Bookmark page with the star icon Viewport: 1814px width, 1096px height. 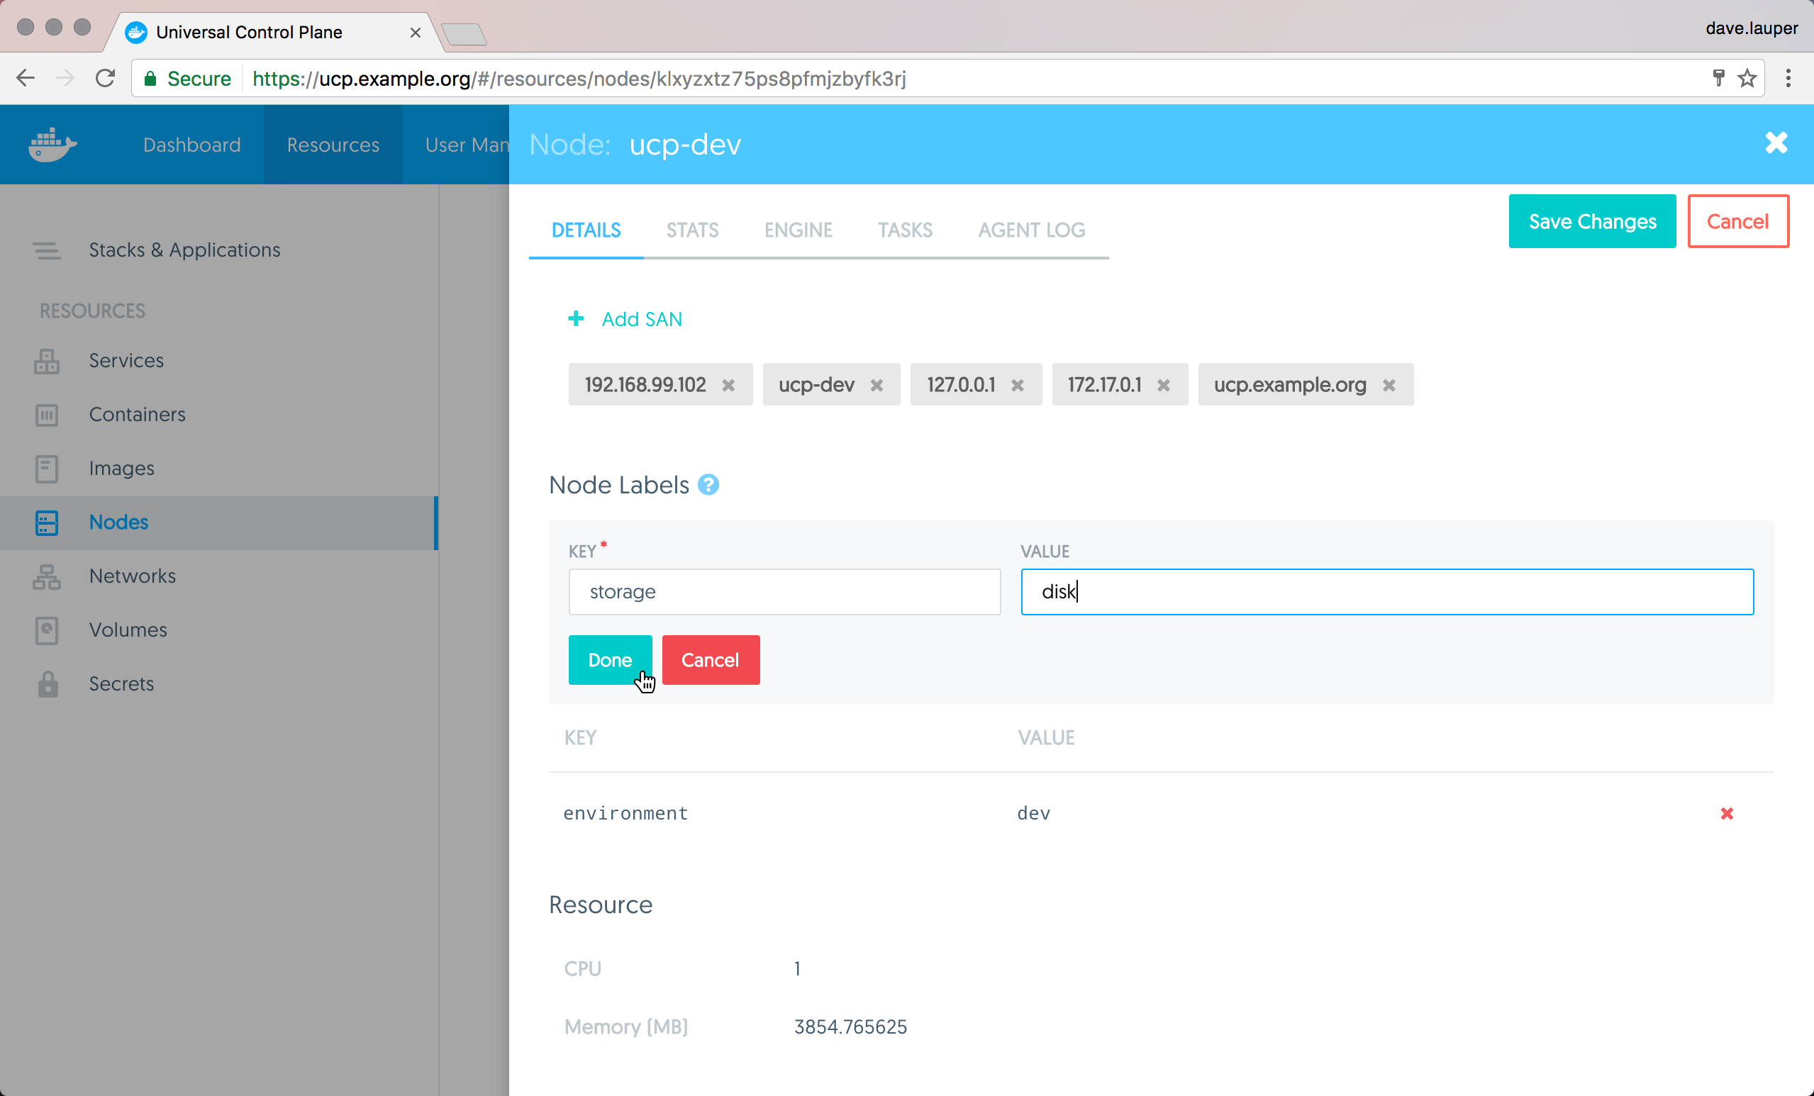tap(1747, 78)
